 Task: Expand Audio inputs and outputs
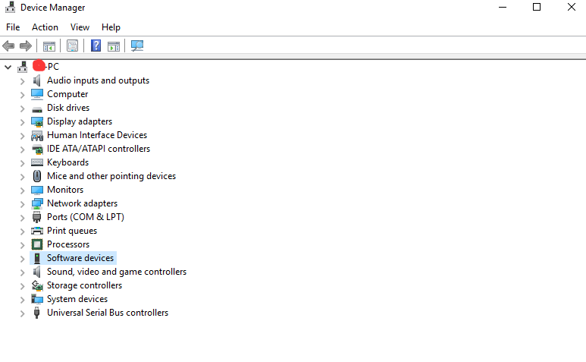[x=23, y=81]
